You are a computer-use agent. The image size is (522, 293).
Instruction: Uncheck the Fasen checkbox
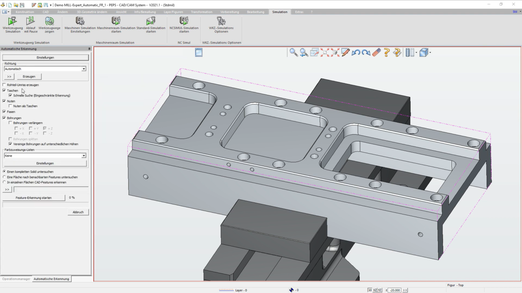pyautogui.click(x=4, y=112)
